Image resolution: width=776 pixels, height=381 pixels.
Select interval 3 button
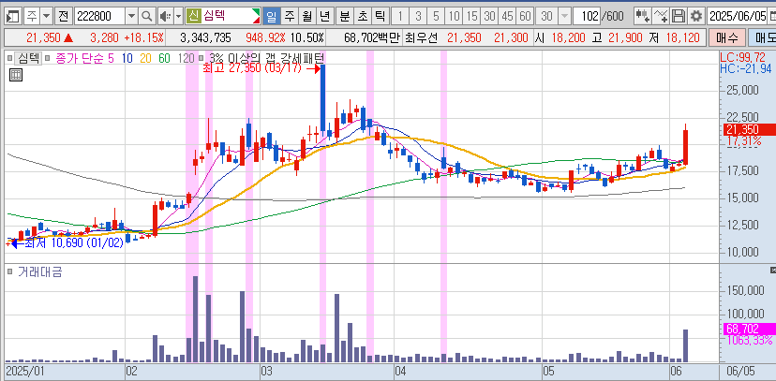click(418, 17)
